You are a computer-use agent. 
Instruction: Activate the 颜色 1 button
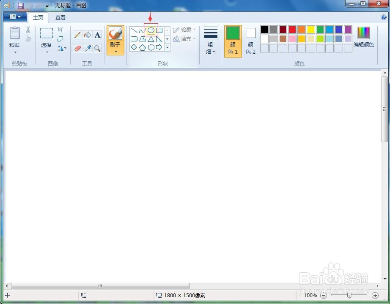(233, 41)
